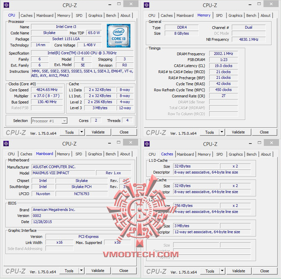Click the motherboard Model field MAXIMUS VIII IMPACT

coord(63,173)
